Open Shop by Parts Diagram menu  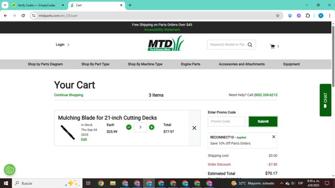point(46,64)
